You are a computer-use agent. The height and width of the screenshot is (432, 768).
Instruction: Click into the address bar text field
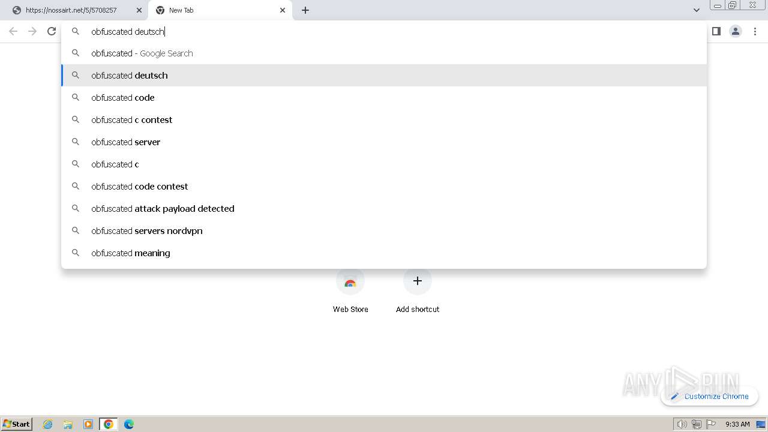(384, 31)
